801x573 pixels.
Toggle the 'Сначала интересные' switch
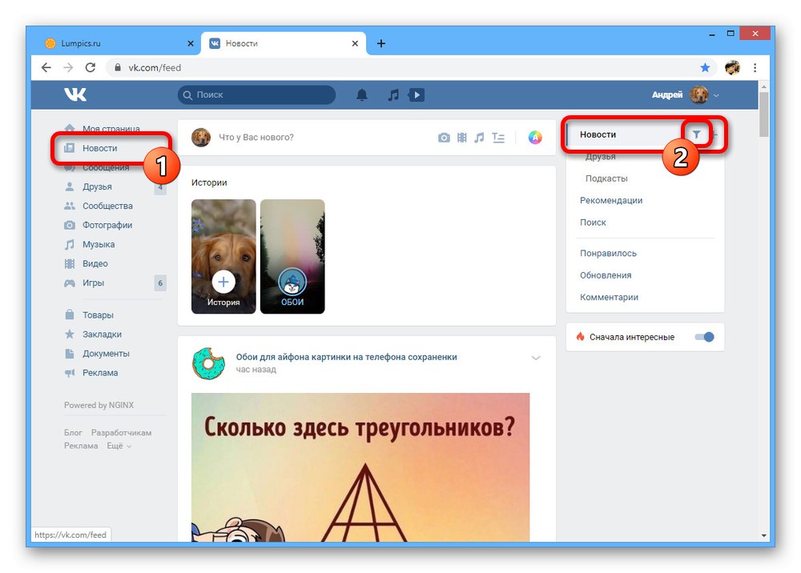coord(704,337)
